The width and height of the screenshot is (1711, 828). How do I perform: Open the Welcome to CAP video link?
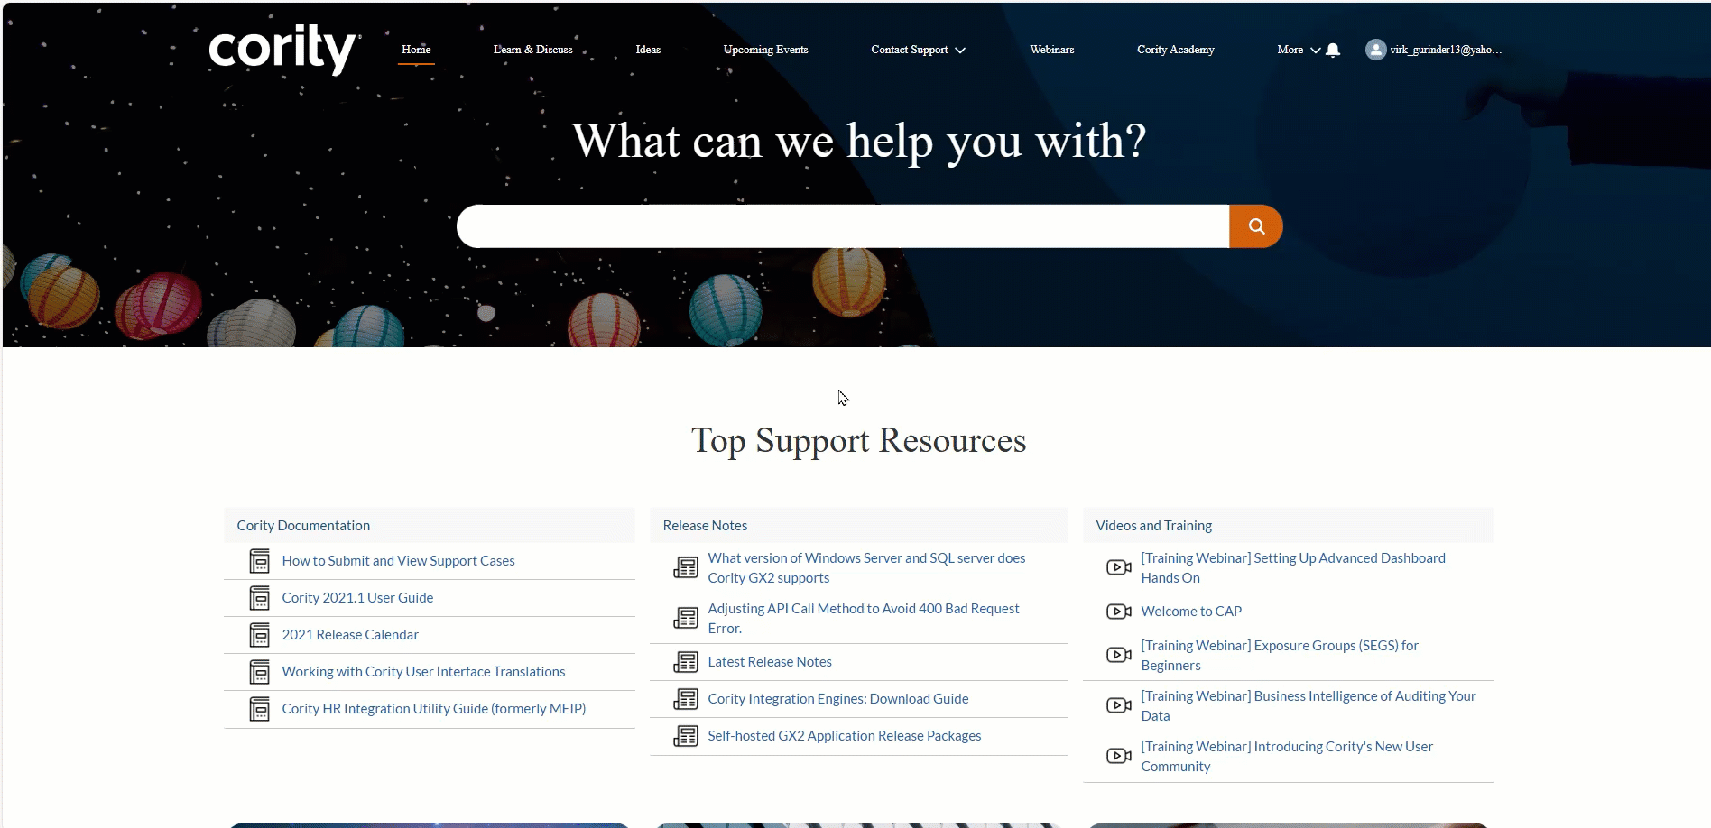1191,612
